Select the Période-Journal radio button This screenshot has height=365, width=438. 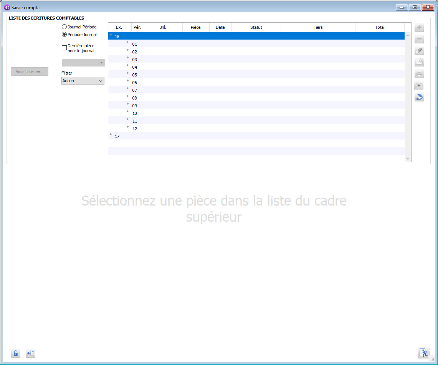[x=64, y=35]
